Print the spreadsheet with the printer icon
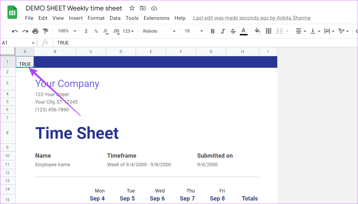 (35, 31)
